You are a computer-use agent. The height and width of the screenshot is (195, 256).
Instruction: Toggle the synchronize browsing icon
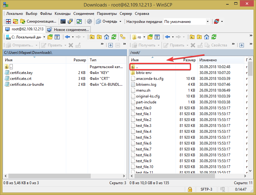click(79, 21)
